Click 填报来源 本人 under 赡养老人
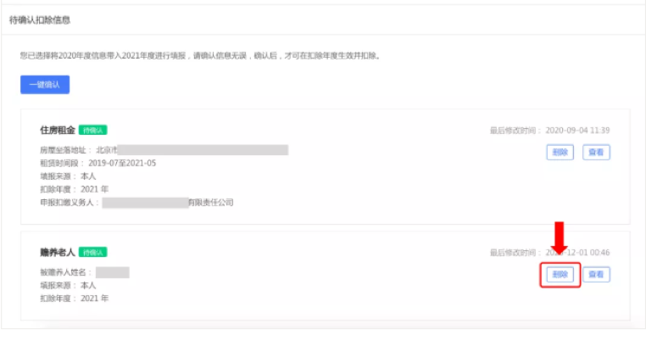Viewport: 646px width, 341px height. click(68, 285)
